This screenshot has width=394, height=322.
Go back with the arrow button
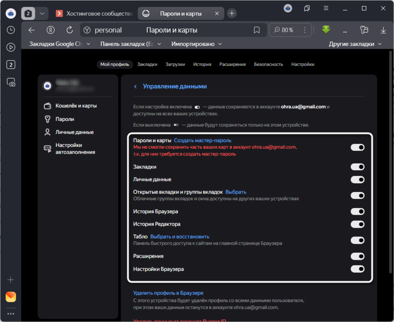31,30
